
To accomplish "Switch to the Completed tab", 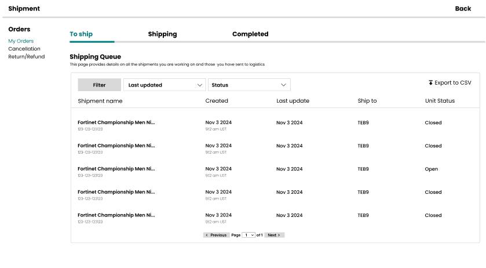I will (x=250, y=34).
